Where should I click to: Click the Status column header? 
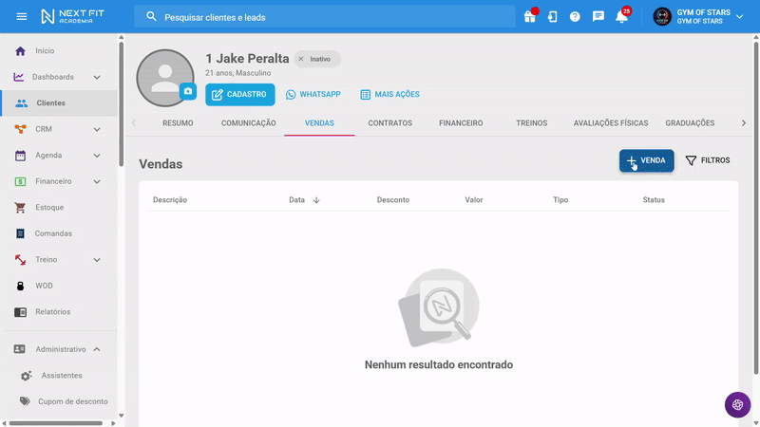654,200
